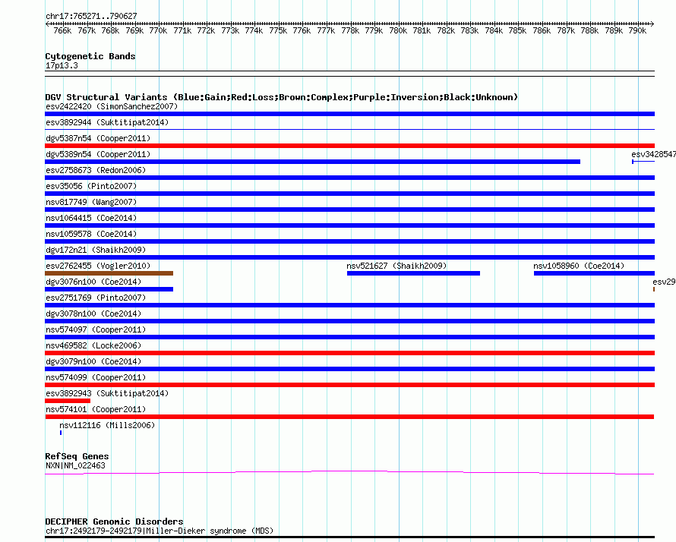Click the short red esv3892943 loss bar
This screenshot has width=676, height=542.
point(68,401)
